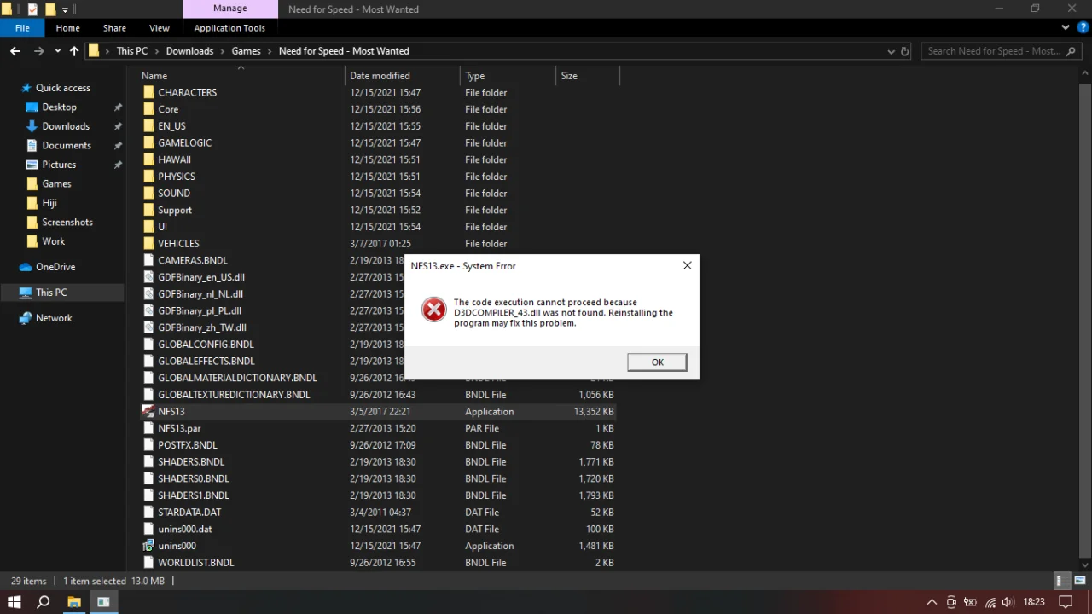Open Desktop in the navigation pane
The image size is (1092, 614).
(x=59, y=107)
